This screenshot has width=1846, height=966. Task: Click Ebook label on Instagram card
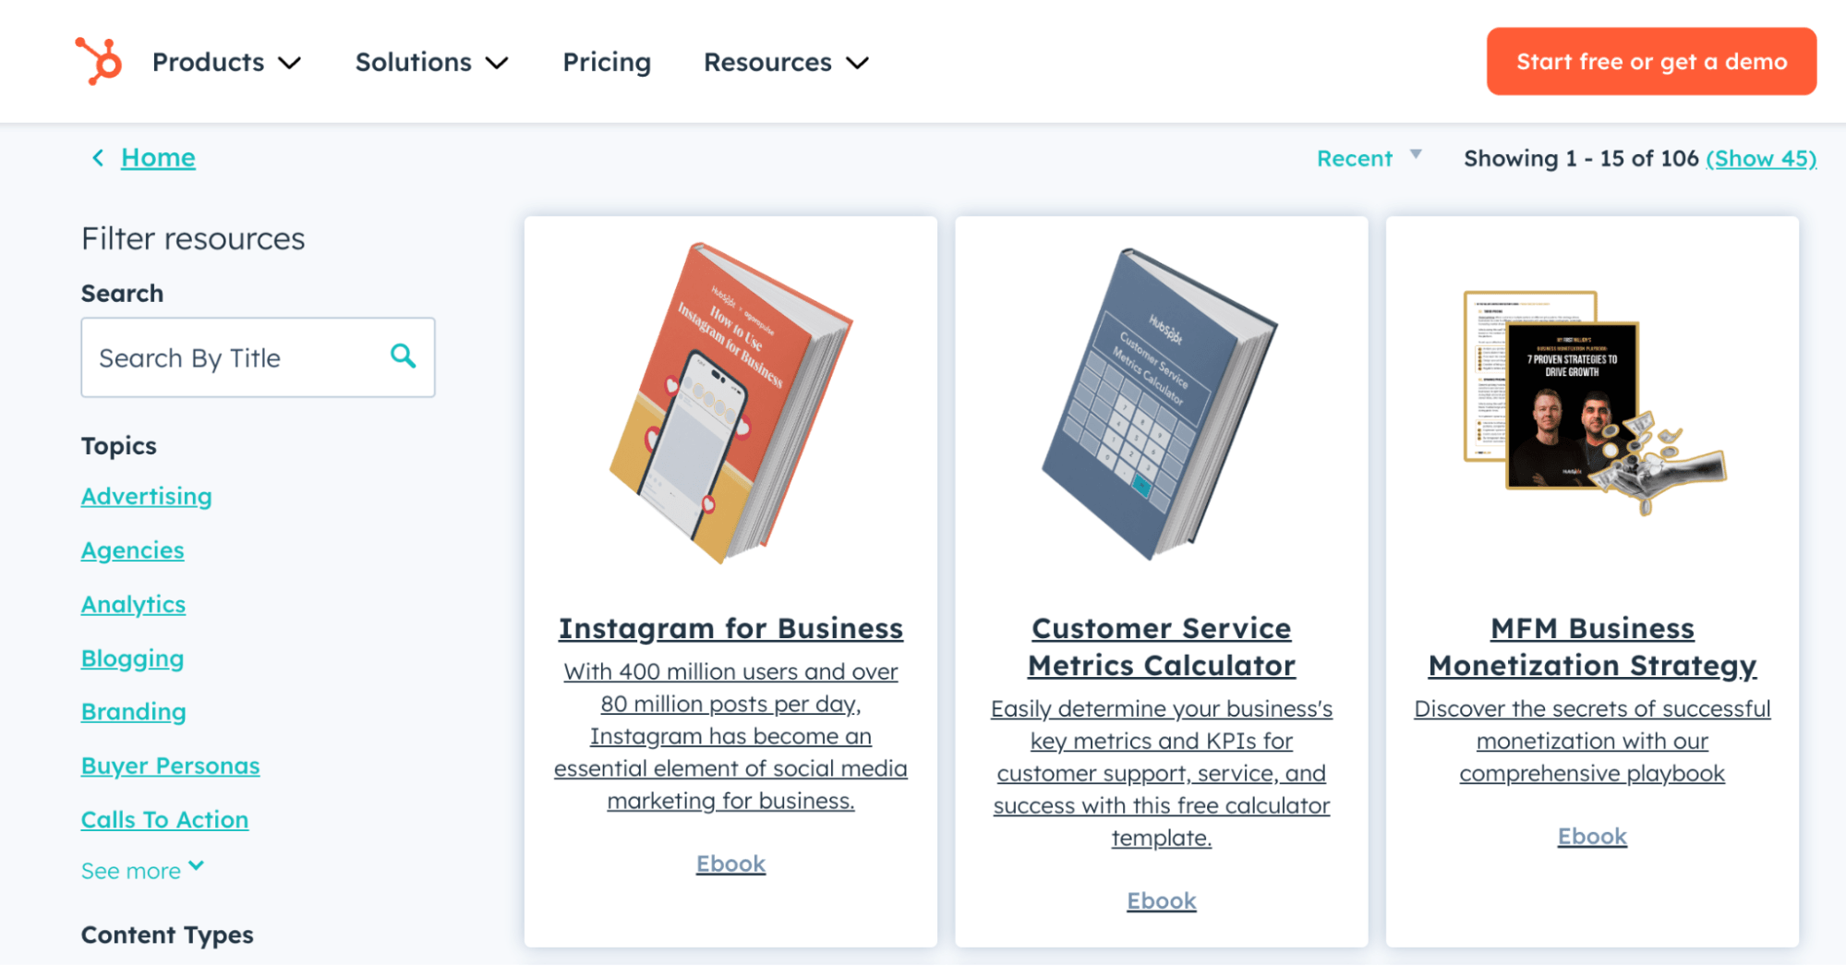click(730, 863)
